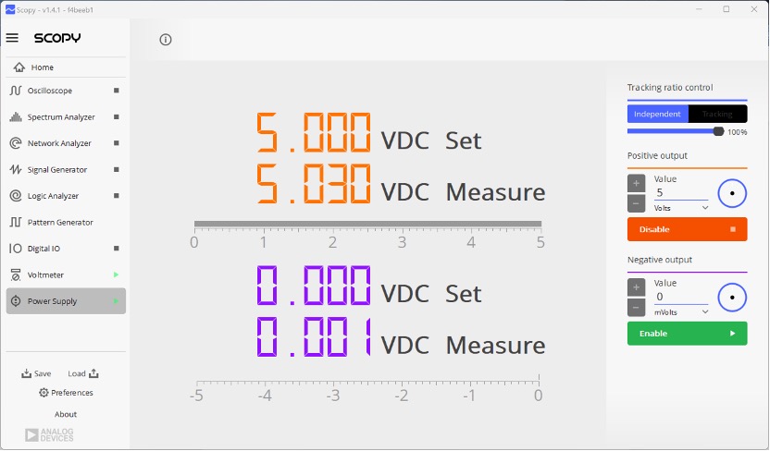Toggle the Voltmeter run indicator
Screen dimensions: 770x451
click(x=117, y=275)
